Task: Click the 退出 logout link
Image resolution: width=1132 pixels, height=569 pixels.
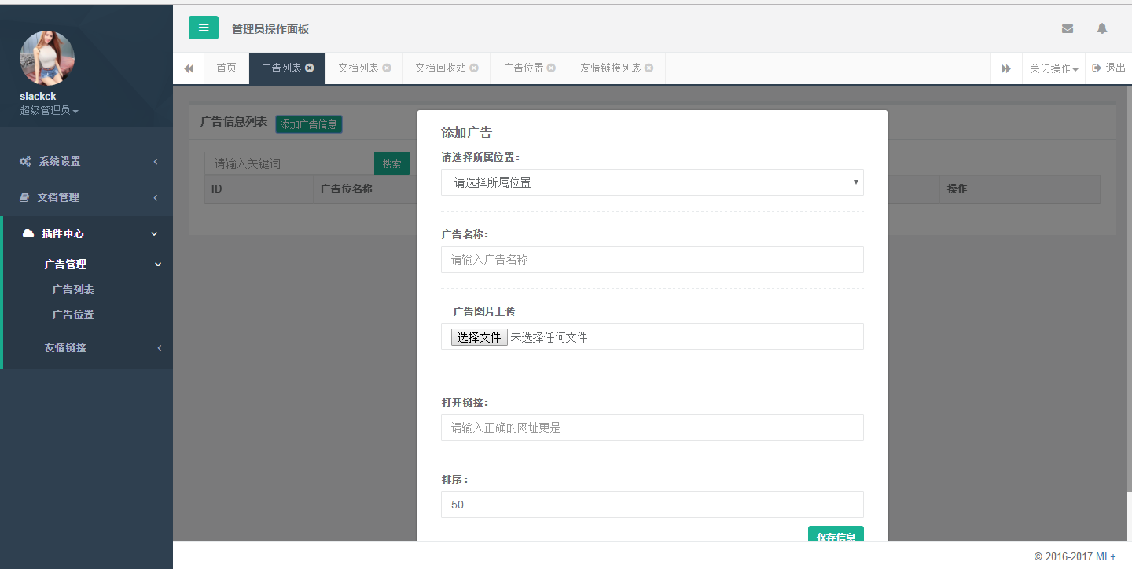Action: point(1109,68)
